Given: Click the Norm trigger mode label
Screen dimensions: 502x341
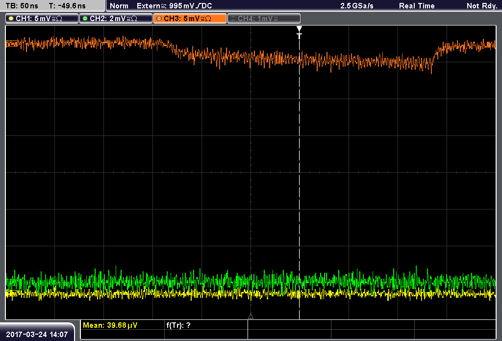Looking at the screenshot, I should (x=119, y=6).
